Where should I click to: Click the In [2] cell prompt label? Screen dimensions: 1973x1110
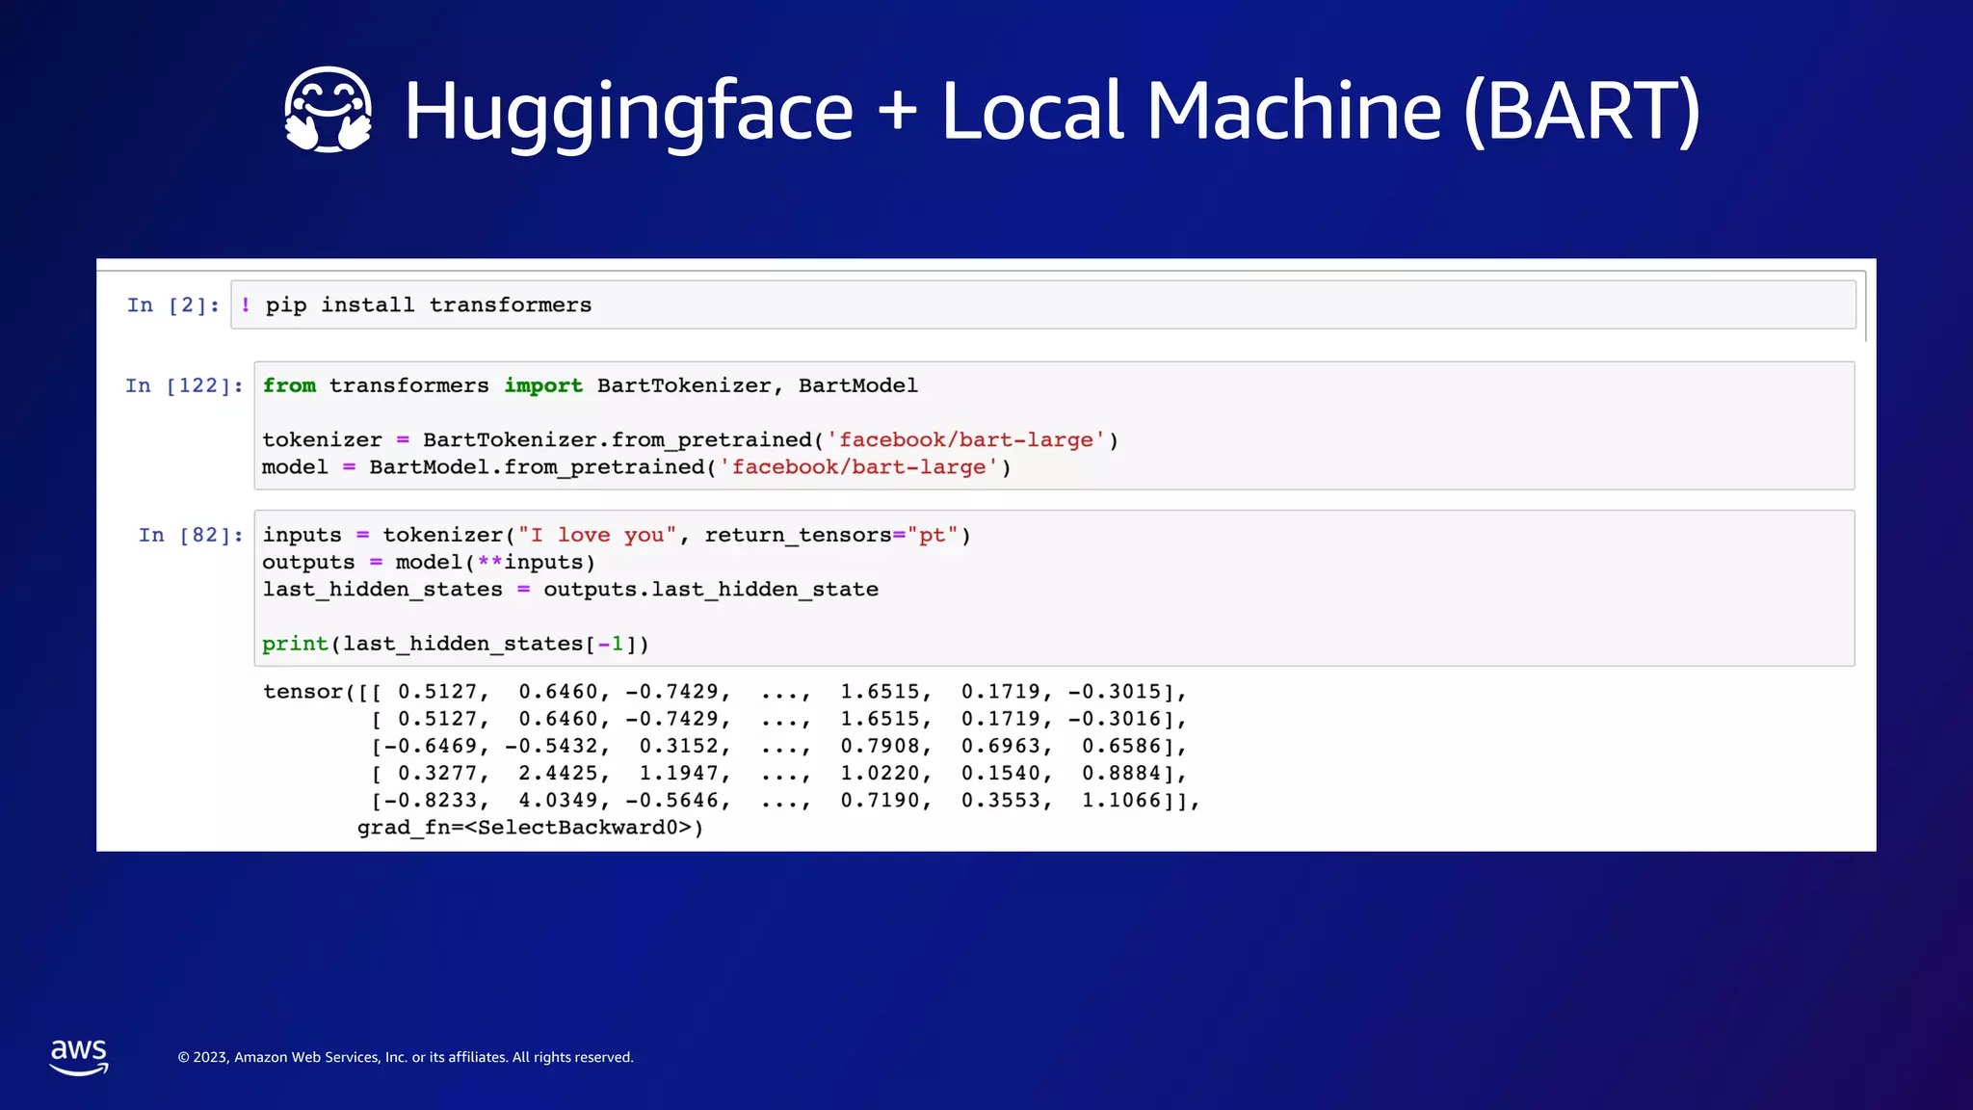click(x=173, y=305)
